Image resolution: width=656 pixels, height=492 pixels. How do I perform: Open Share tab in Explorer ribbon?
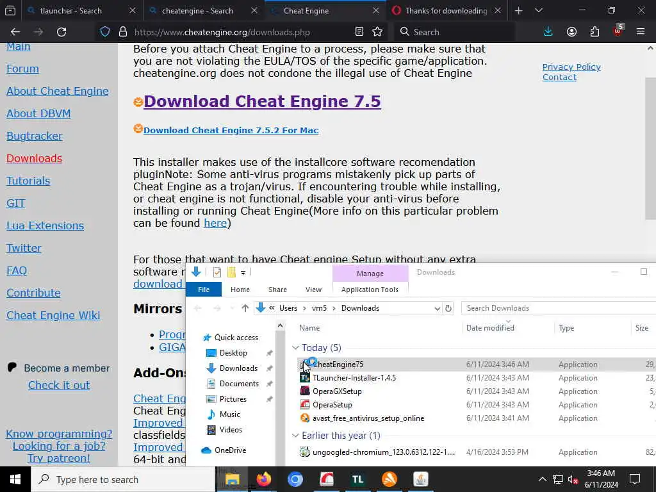point(277,290)
